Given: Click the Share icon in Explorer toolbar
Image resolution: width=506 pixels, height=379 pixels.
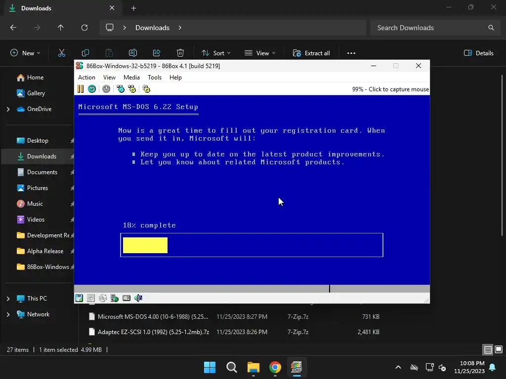Looking at the screenshot, I should click(157, 53).
